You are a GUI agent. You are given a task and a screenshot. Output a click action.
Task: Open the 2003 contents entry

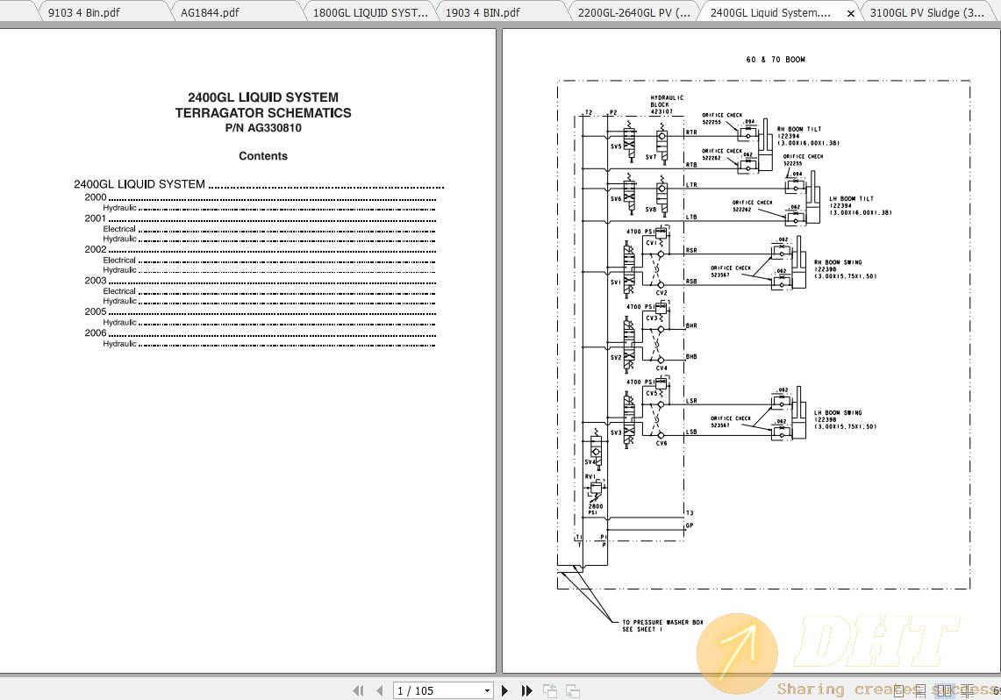[261, 281]
